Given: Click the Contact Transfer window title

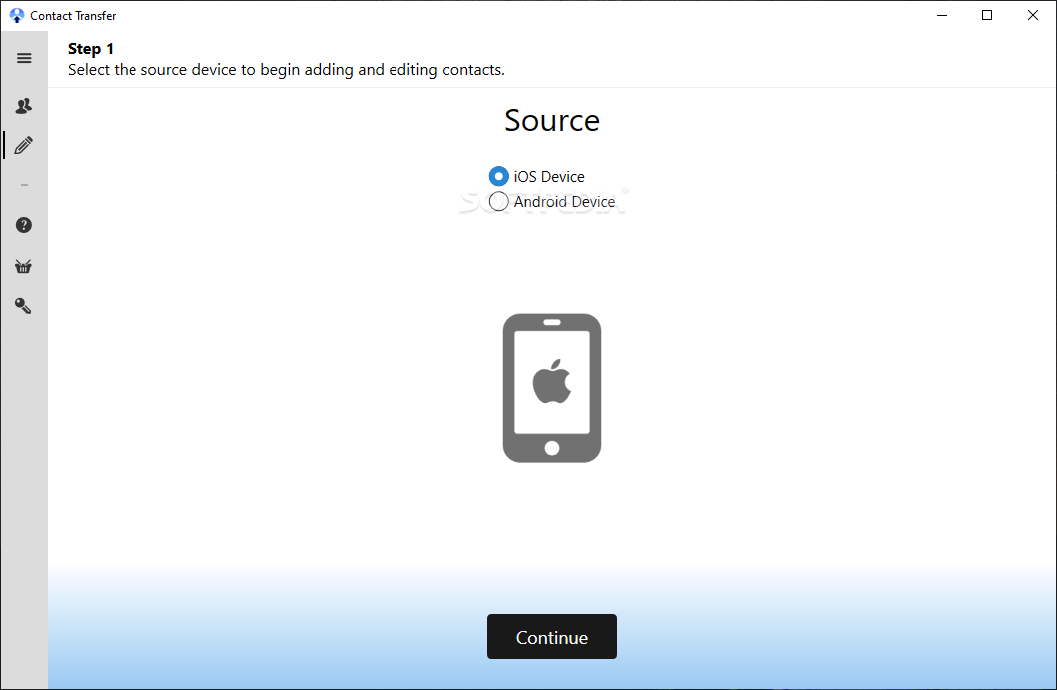Looking at the screenshot, I should (73, 16).
